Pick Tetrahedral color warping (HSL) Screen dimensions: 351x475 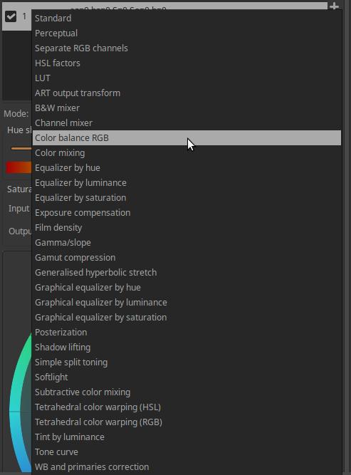pos(187,407)
